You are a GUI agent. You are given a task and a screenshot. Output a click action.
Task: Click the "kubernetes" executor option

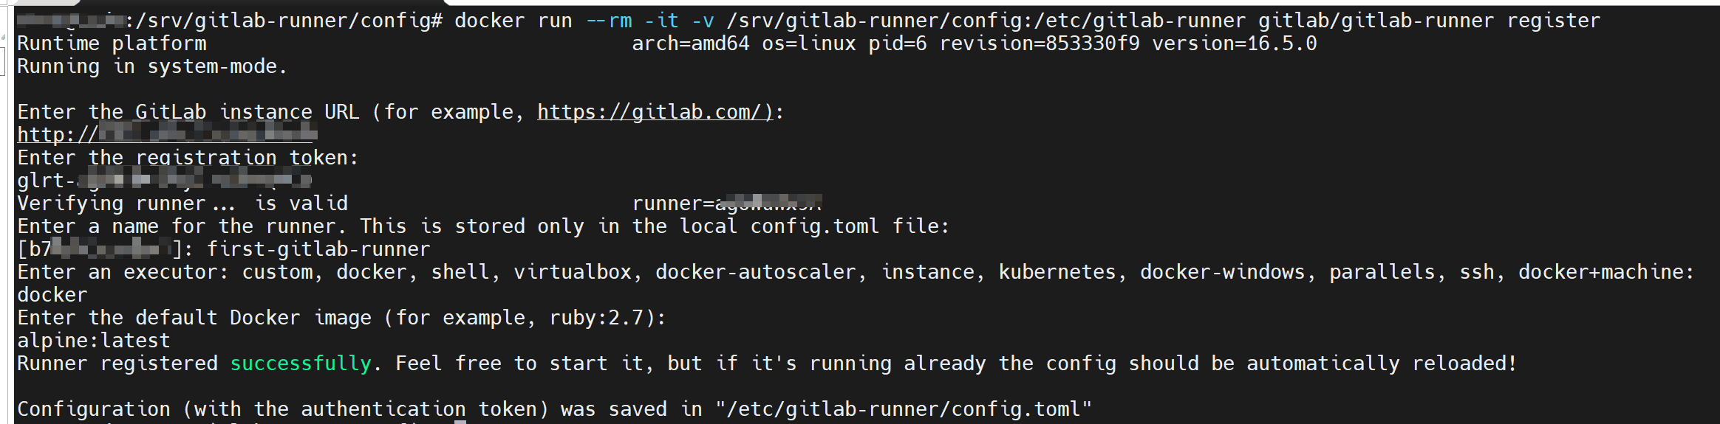point(1057,272)
